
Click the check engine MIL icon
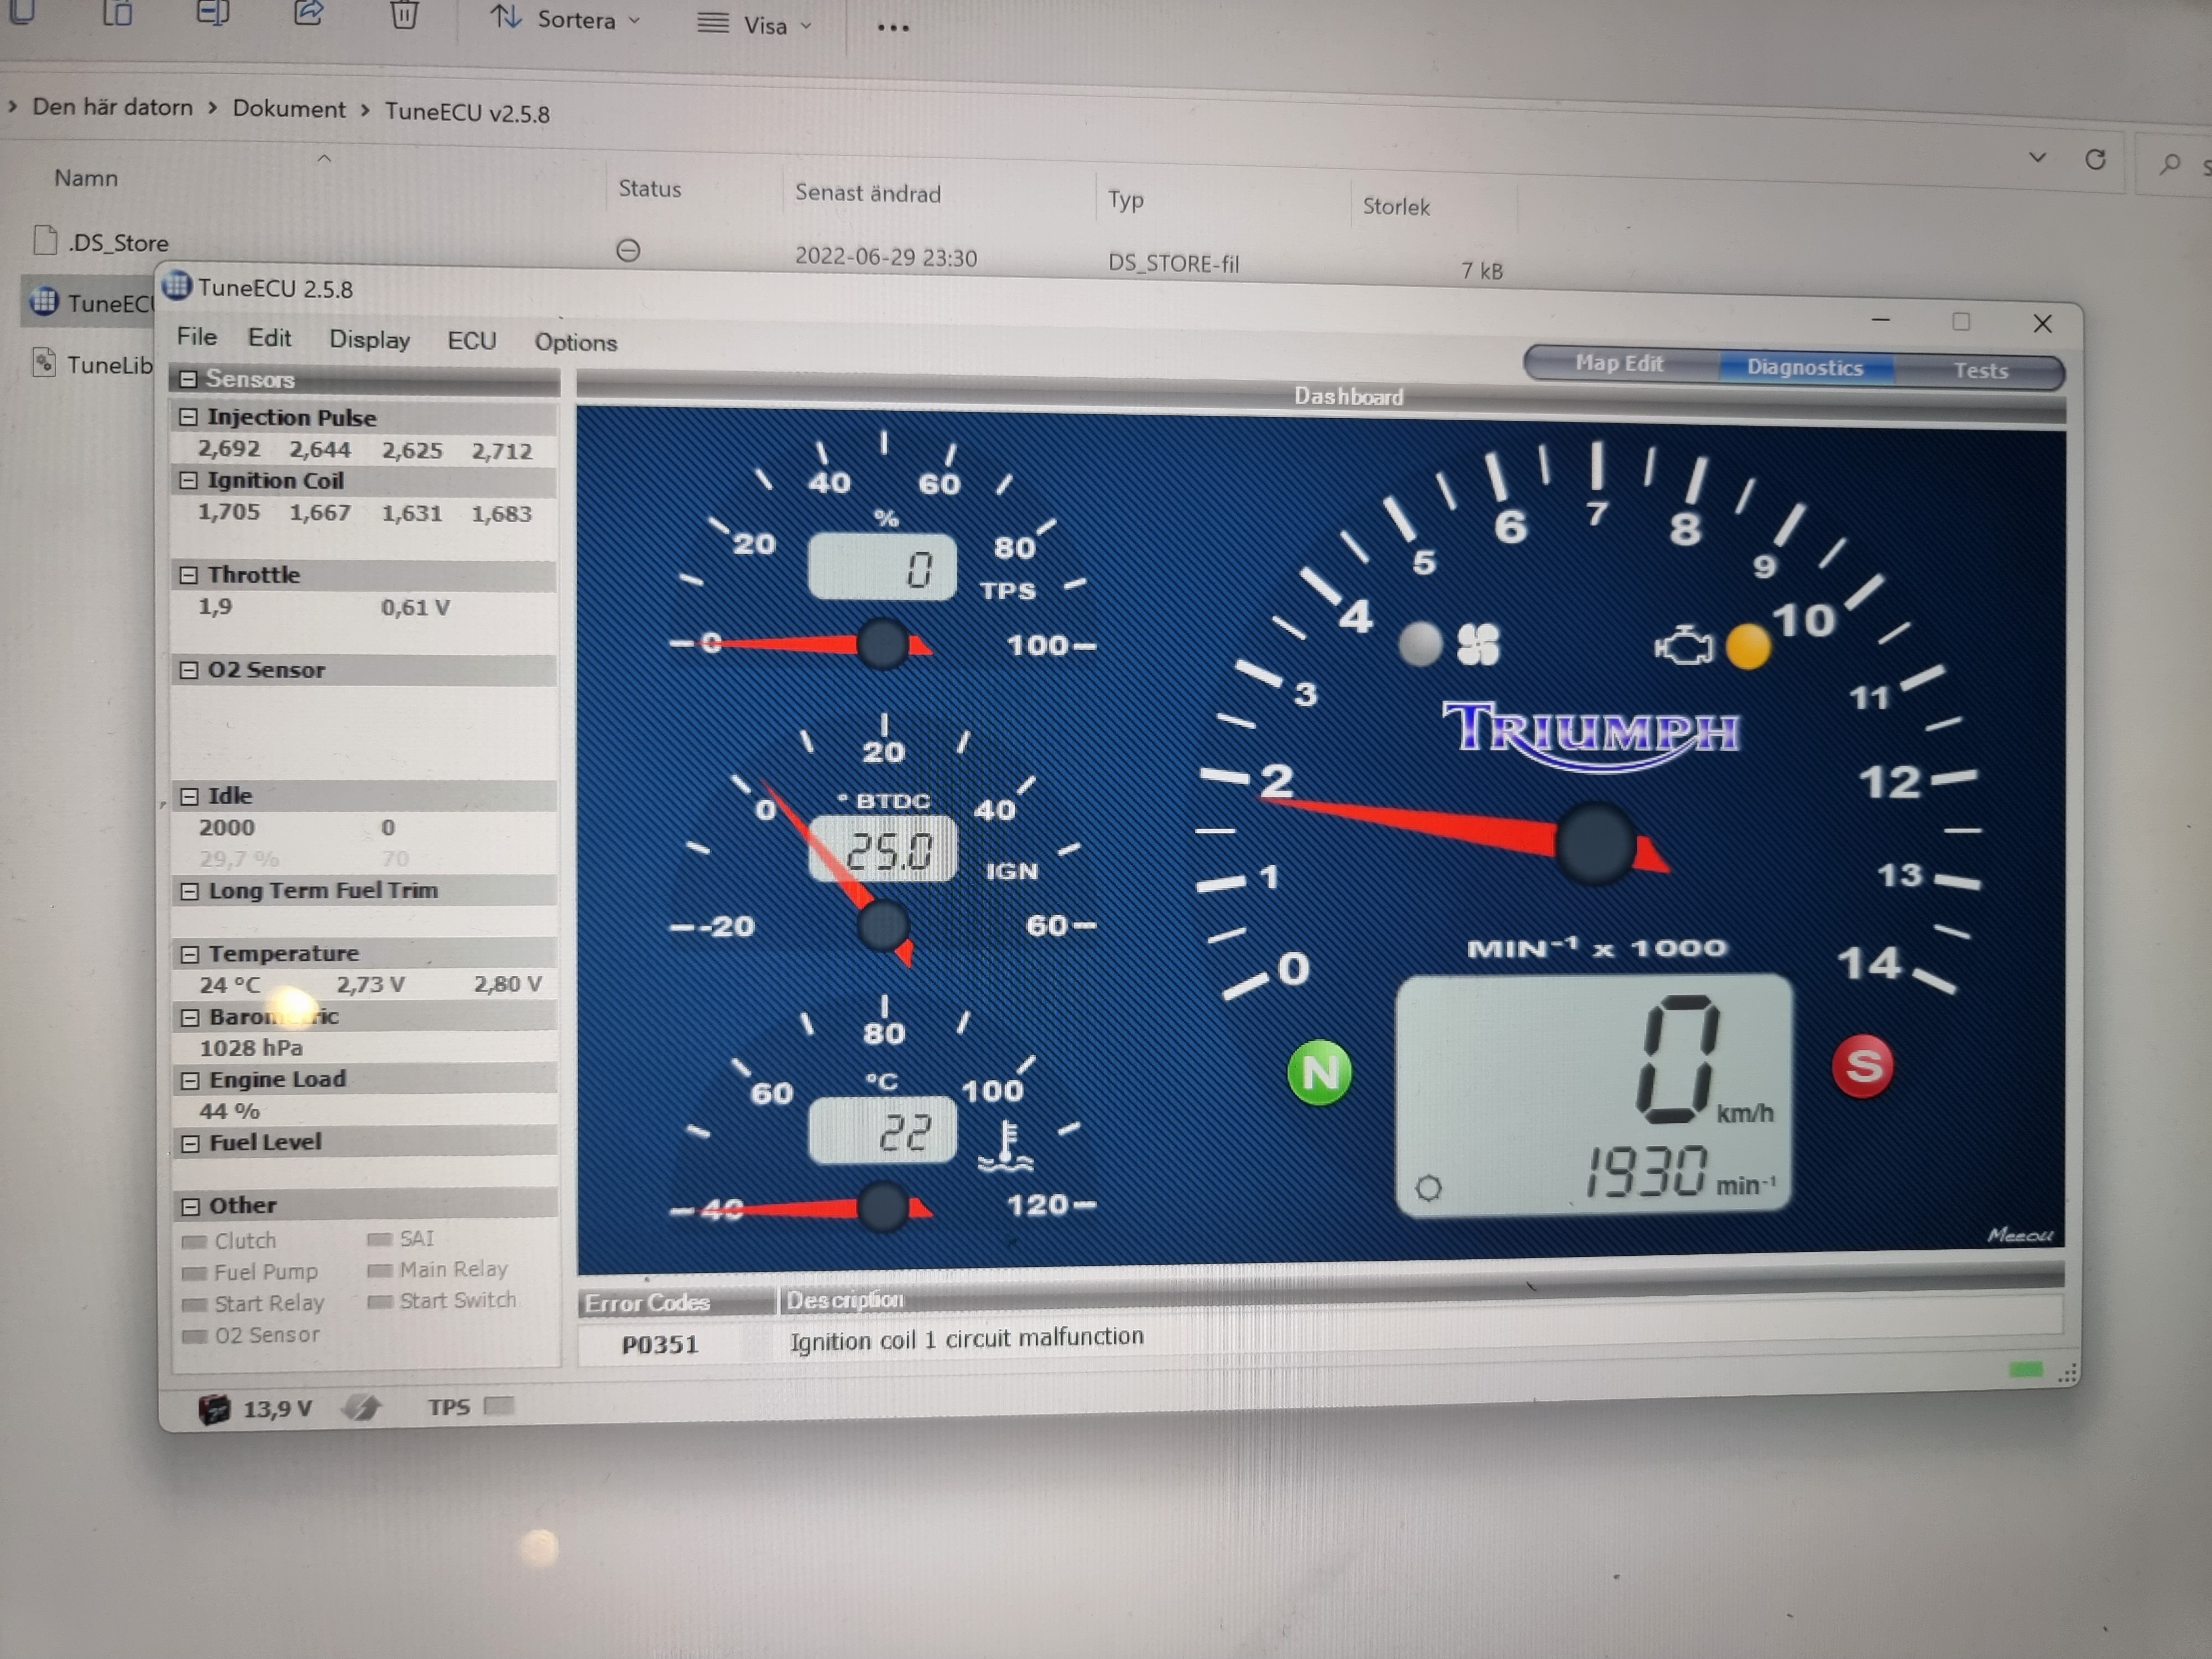coord(1683,646)
